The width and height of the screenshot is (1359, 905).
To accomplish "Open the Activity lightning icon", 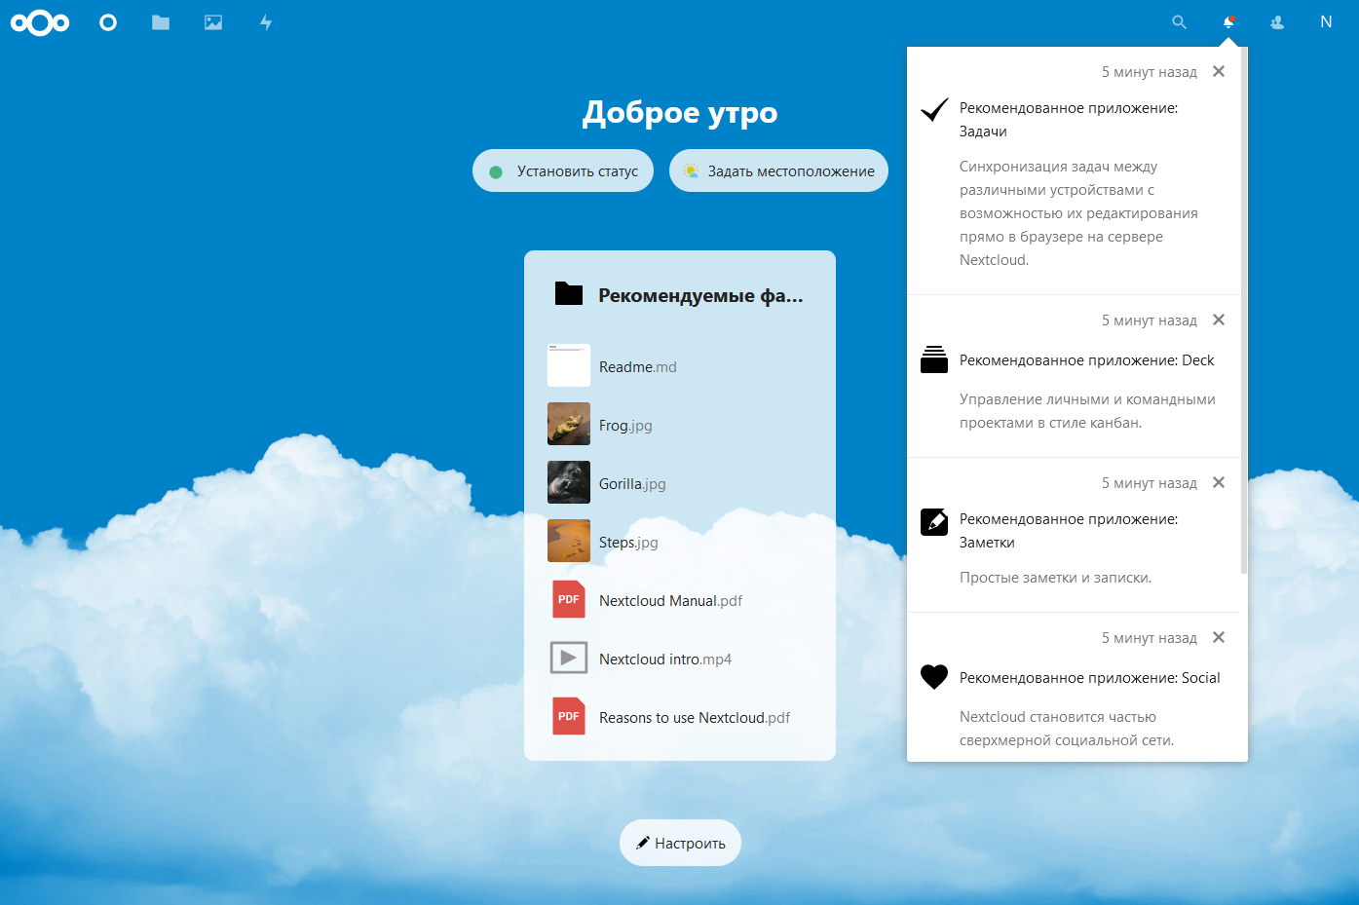I will click(266, 22).
